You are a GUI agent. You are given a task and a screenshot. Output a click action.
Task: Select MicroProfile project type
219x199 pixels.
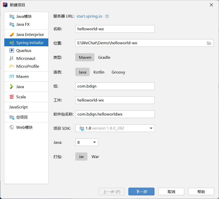tap(26, 66)
